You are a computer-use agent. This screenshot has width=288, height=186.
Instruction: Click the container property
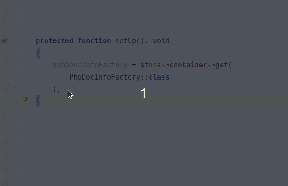(189, 65)
